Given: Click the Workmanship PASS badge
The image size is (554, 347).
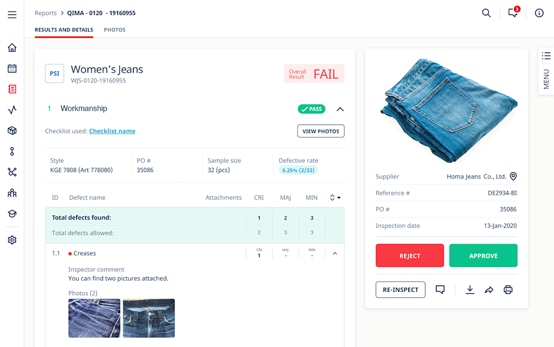Looking at the screenshot, I should [x=311, y=109].
